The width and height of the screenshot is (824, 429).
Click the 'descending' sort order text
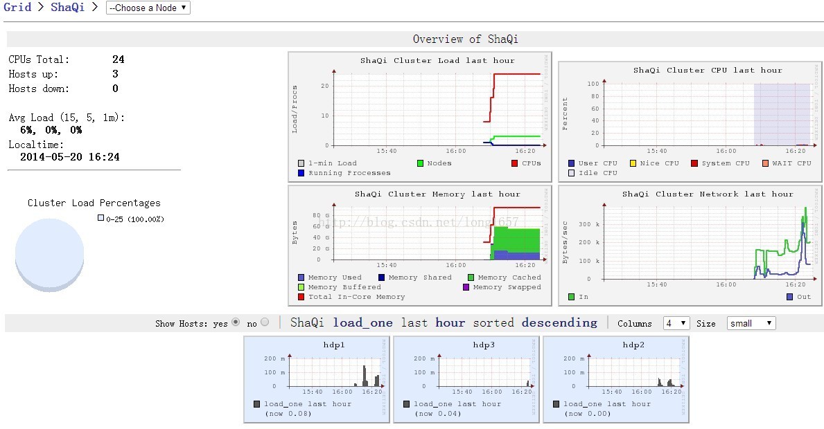point(560,322)
